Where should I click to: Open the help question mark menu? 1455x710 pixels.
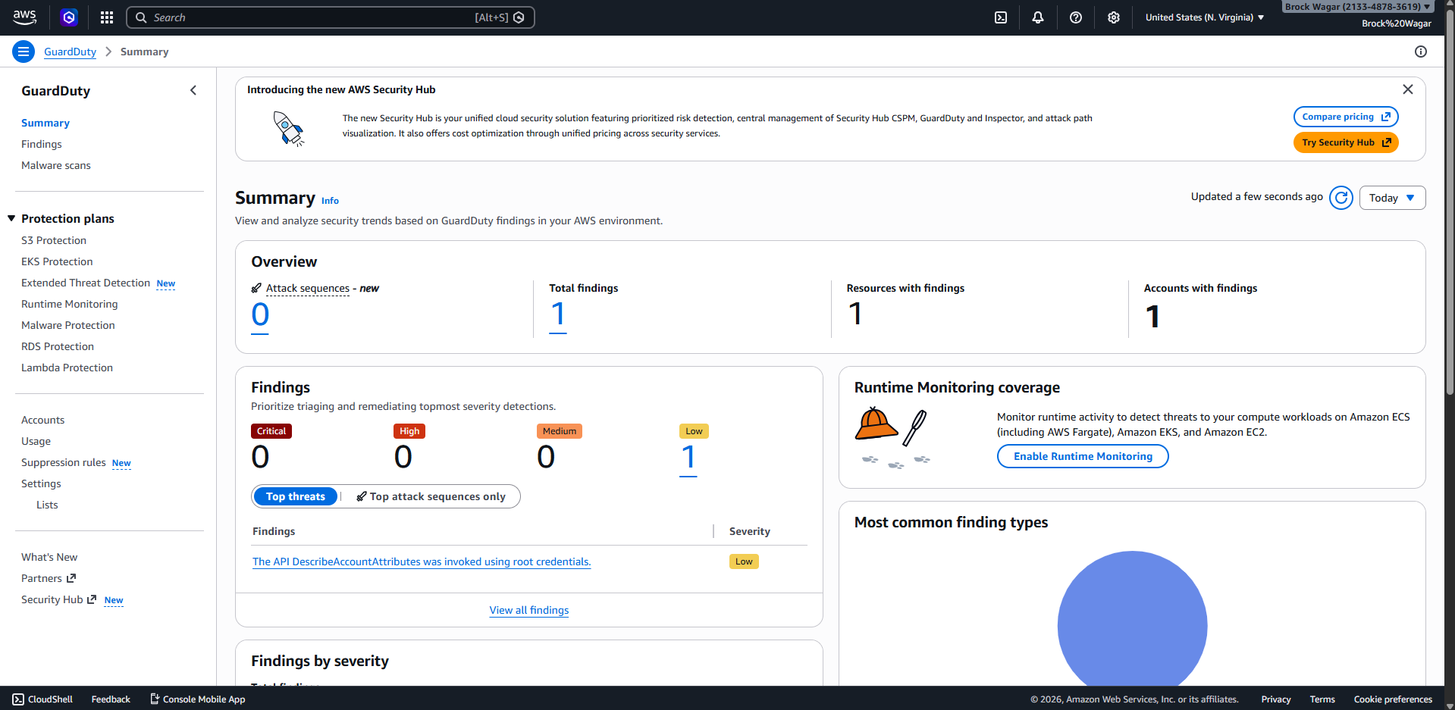coord(1075,17)
